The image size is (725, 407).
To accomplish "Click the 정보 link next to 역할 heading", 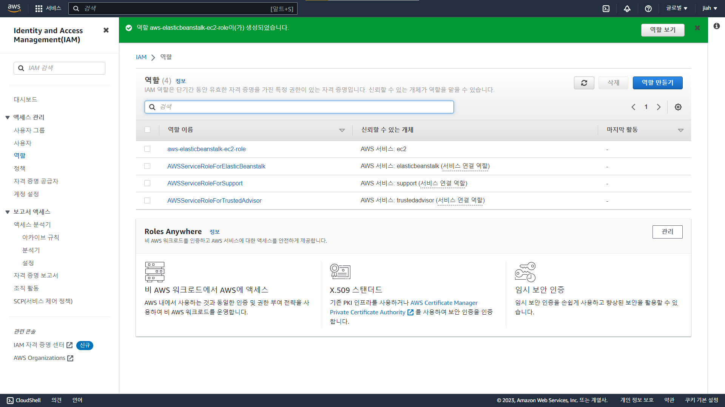I will coord(180,81).
